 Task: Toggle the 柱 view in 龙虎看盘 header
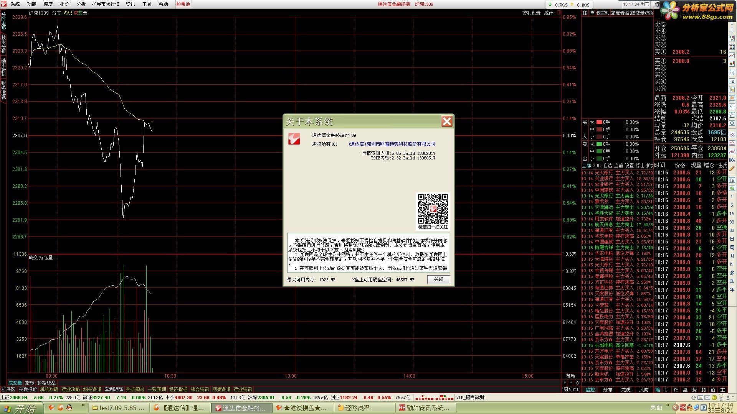pos(585,13)
